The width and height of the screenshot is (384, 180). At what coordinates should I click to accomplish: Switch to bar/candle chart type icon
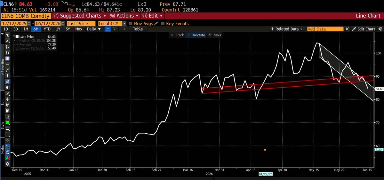(x=116, y=29)
